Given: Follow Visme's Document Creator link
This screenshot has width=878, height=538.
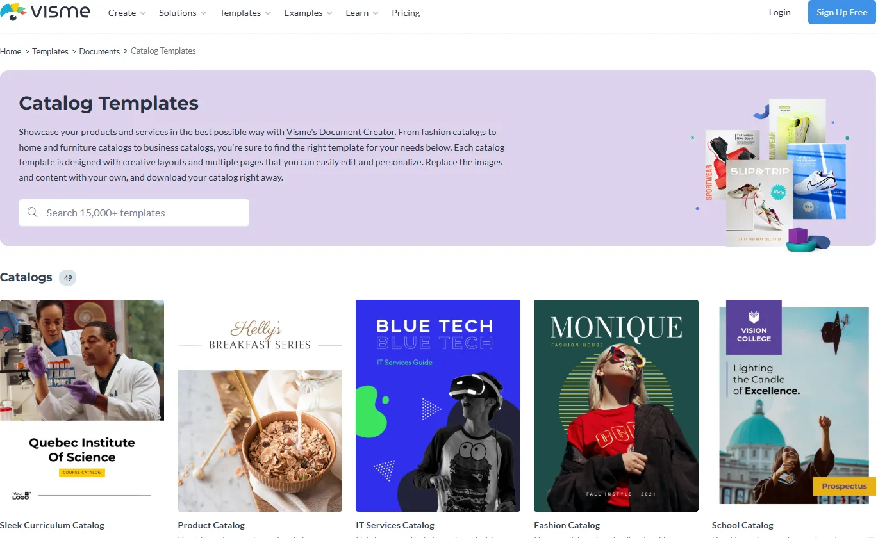Looking at the screenshot, I should (340, 132).
